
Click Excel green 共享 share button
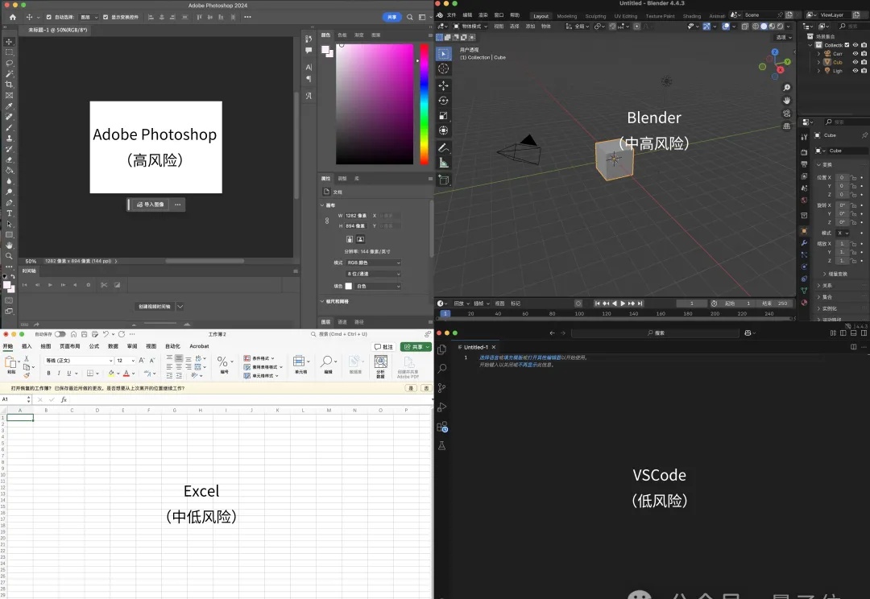coord(416,347)
